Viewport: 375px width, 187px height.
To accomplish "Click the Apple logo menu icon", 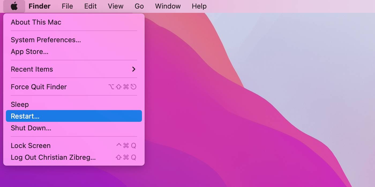I will 14,6.
